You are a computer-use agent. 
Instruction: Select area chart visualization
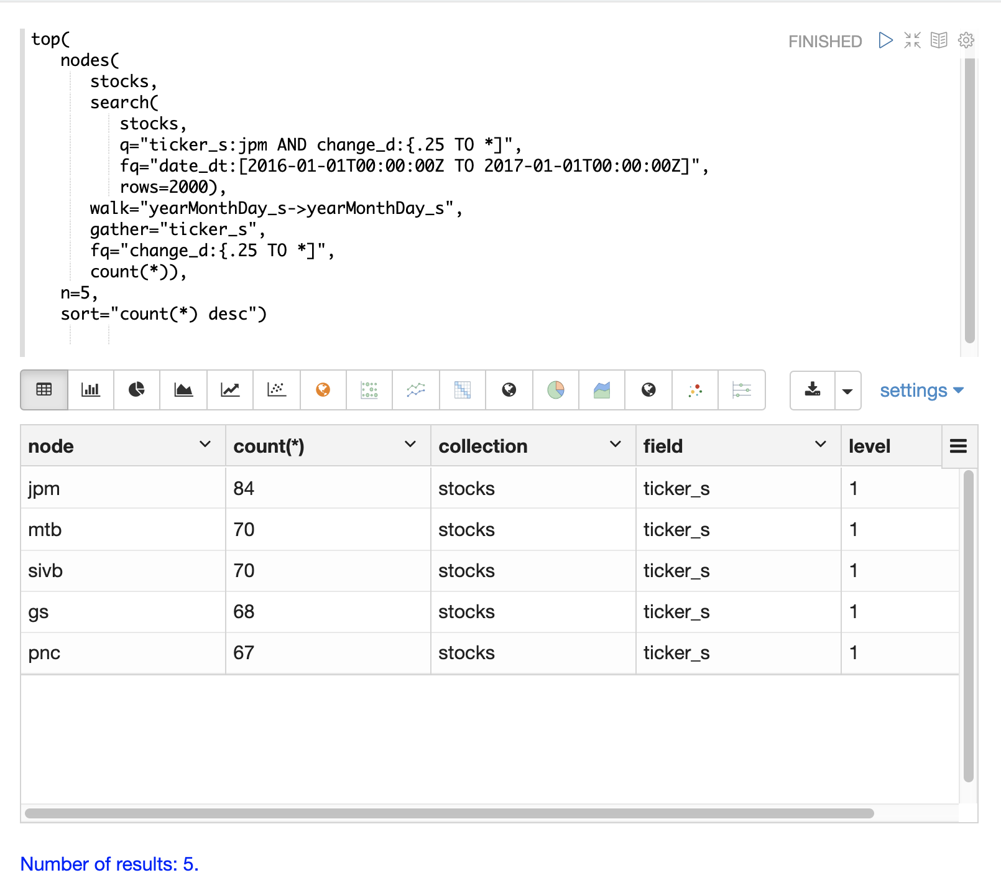[x=183, y=390]
